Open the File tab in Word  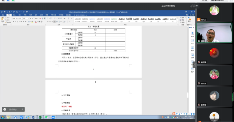[3, 15]
